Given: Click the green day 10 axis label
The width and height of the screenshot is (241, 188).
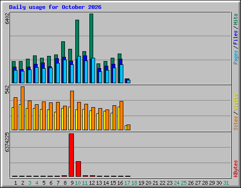Looking at the screenshot, I should [x=78, y=183].
